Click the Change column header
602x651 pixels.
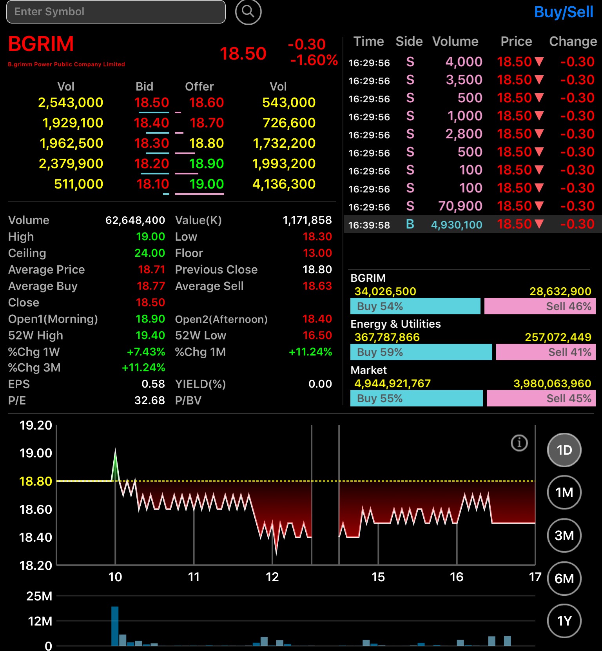point(573,42)
